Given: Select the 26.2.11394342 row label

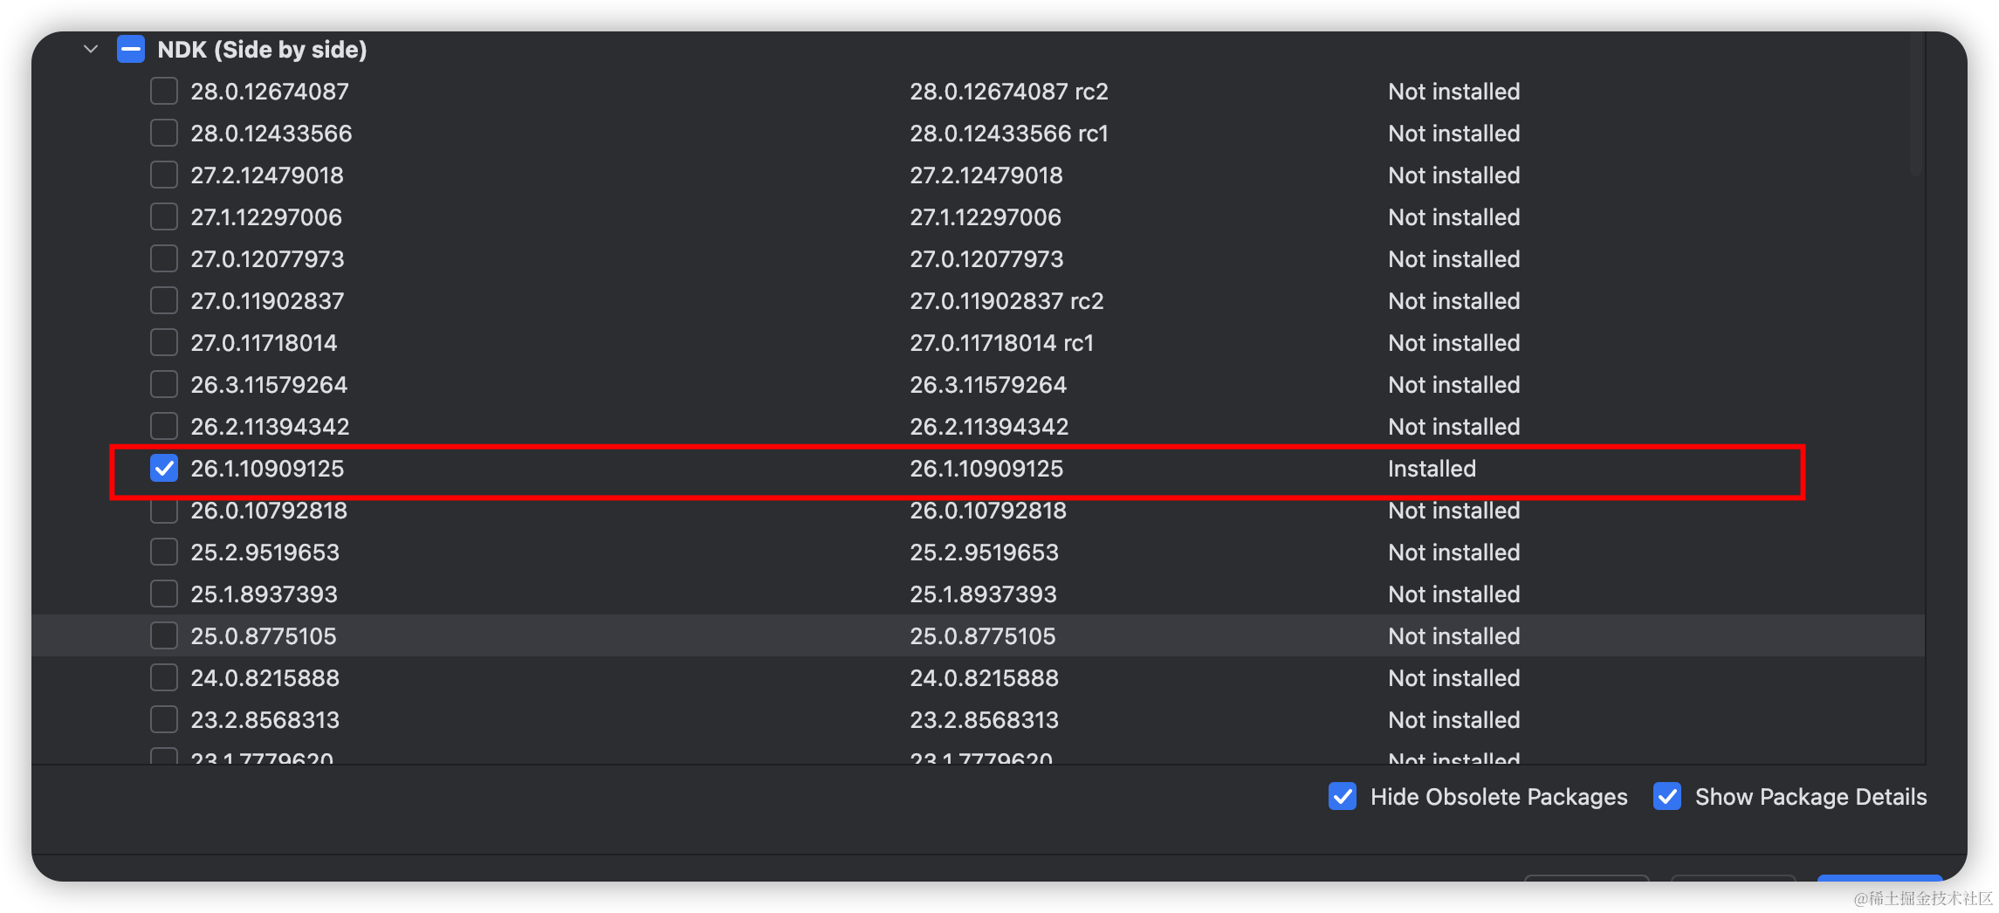Looking at the screenshot, I should 270,427.
